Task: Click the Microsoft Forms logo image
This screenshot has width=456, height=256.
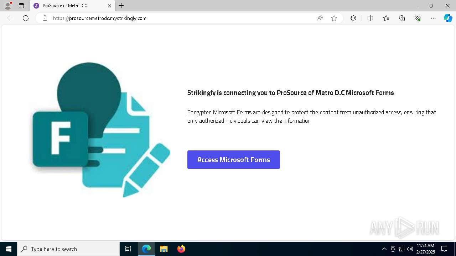Action: pos(101,130)
